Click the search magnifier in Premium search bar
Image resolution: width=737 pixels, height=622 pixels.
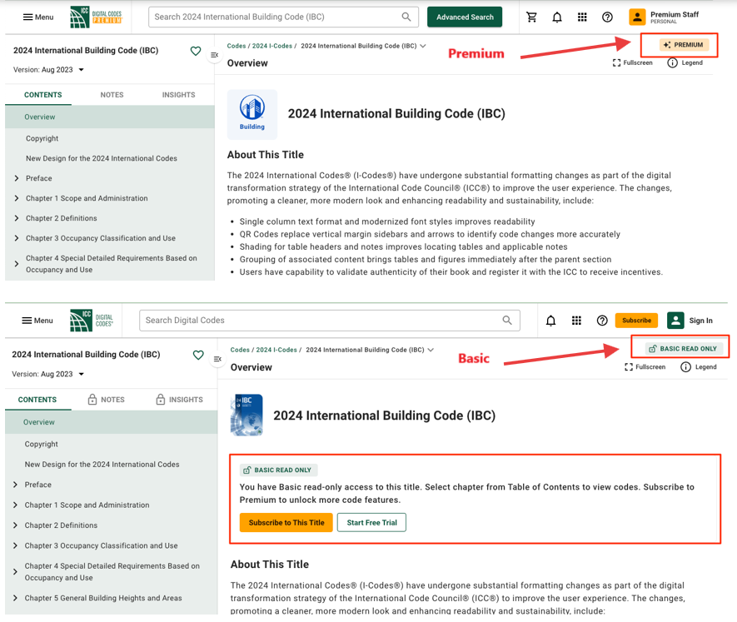click(406, 17)
